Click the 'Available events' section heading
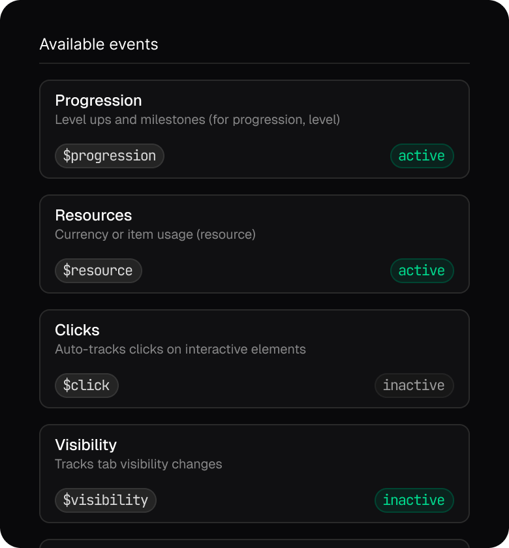 click(99, 44)
